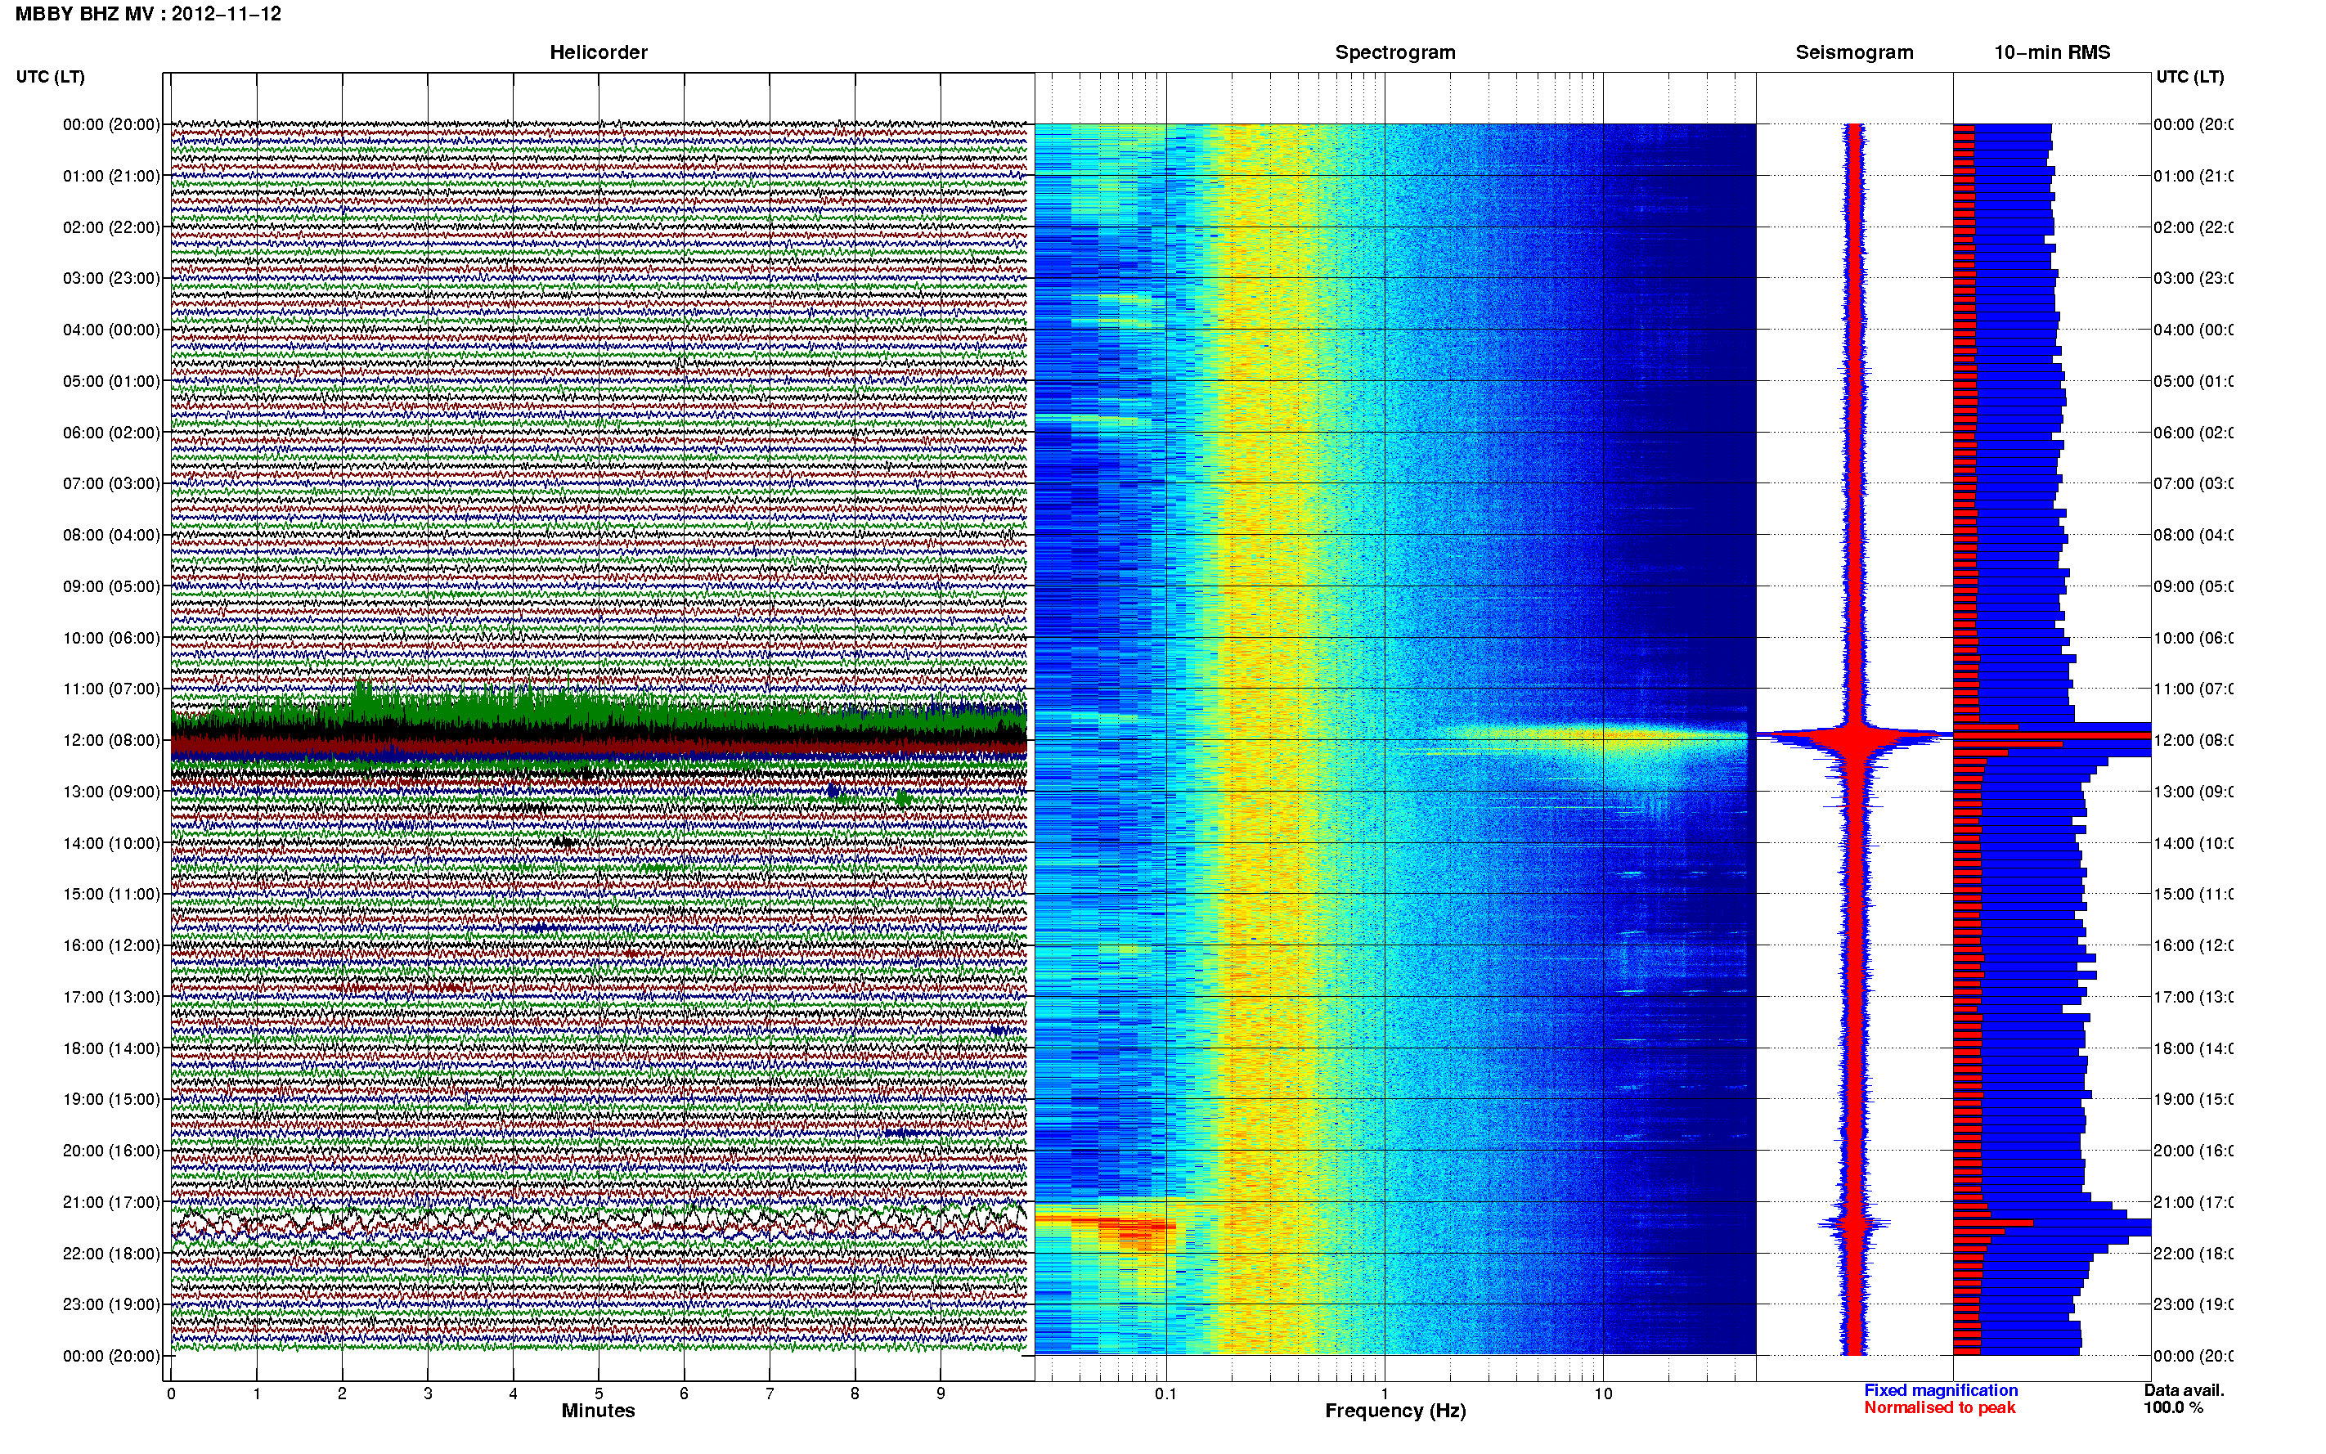This screenshot has height=1454, width=2326.
Task: Click the left time label '00:00 (20:00)' at the top
Action: point(111,124)
